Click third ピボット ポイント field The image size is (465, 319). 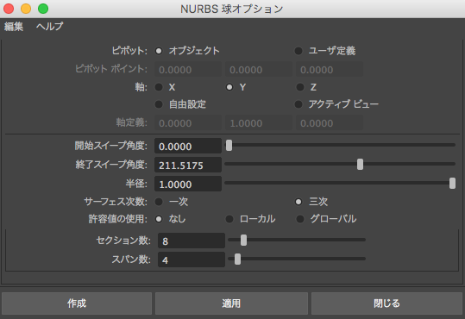[330, 69]
